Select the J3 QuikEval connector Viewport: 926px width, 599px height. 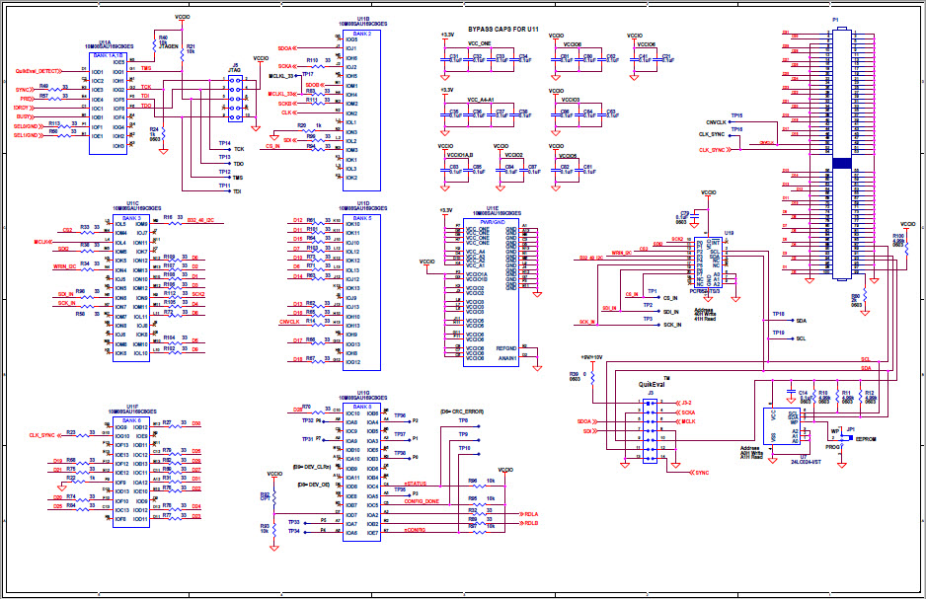[x=649, y=427]
